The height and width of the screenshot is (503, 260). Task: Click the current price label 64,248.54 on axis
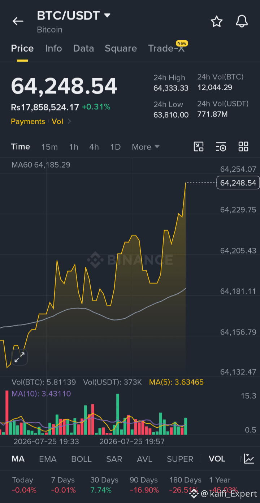238,183
